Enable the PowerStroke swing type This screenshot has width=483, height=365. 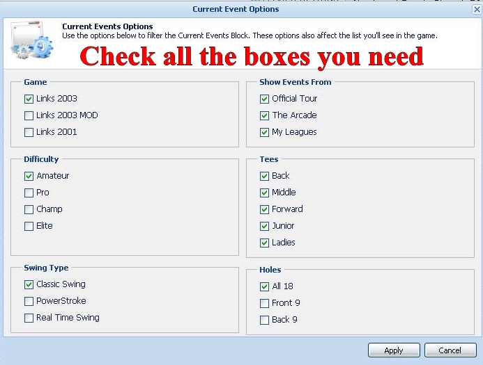click(29, 301)
